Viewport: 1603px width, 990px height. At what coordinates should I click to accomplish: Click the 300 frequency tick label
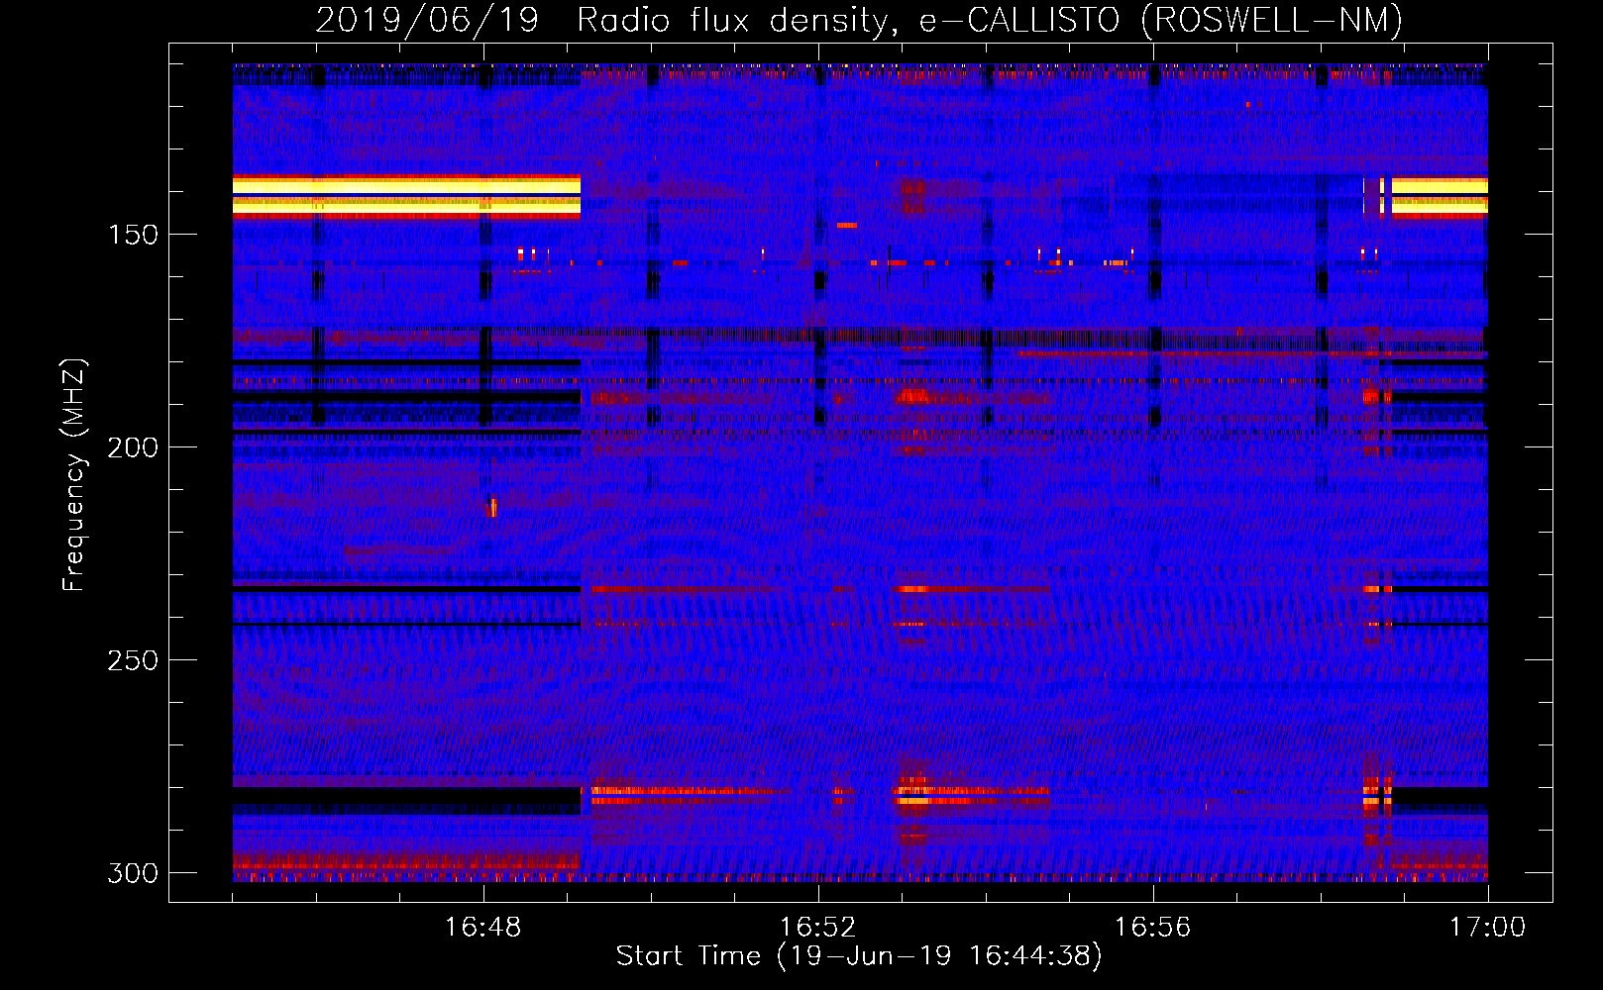pyautogui.click(x=133, y=873)
